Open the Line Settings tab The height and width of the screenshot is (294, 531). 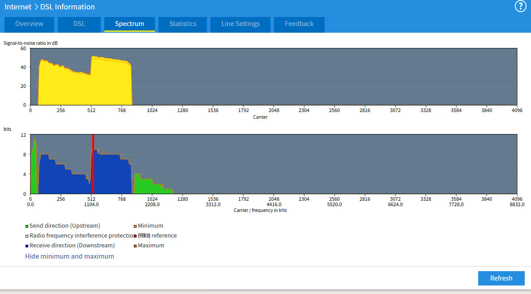click(x=240, y=24)
